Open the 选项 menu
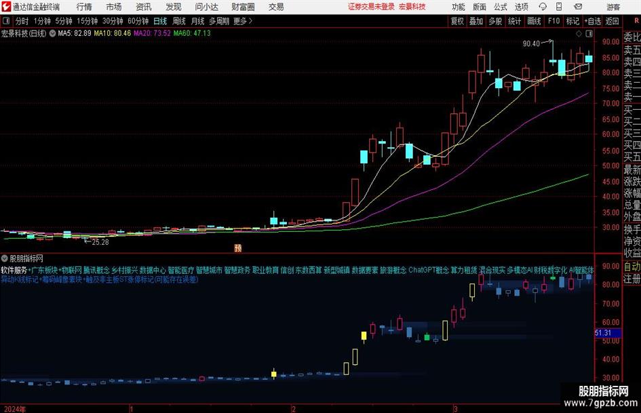This screenshot has height=413, width=641. click(x=521, y=7)
